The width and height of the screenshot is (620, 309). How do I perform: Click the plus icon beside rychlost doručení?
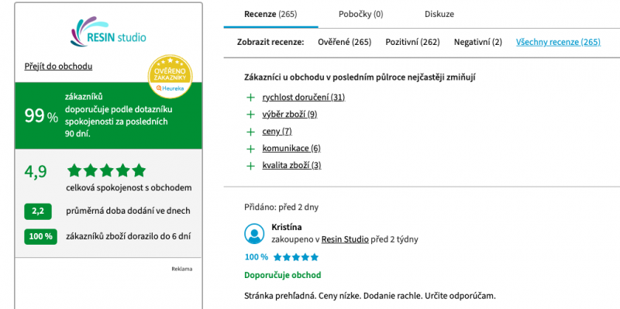[250, 98]
